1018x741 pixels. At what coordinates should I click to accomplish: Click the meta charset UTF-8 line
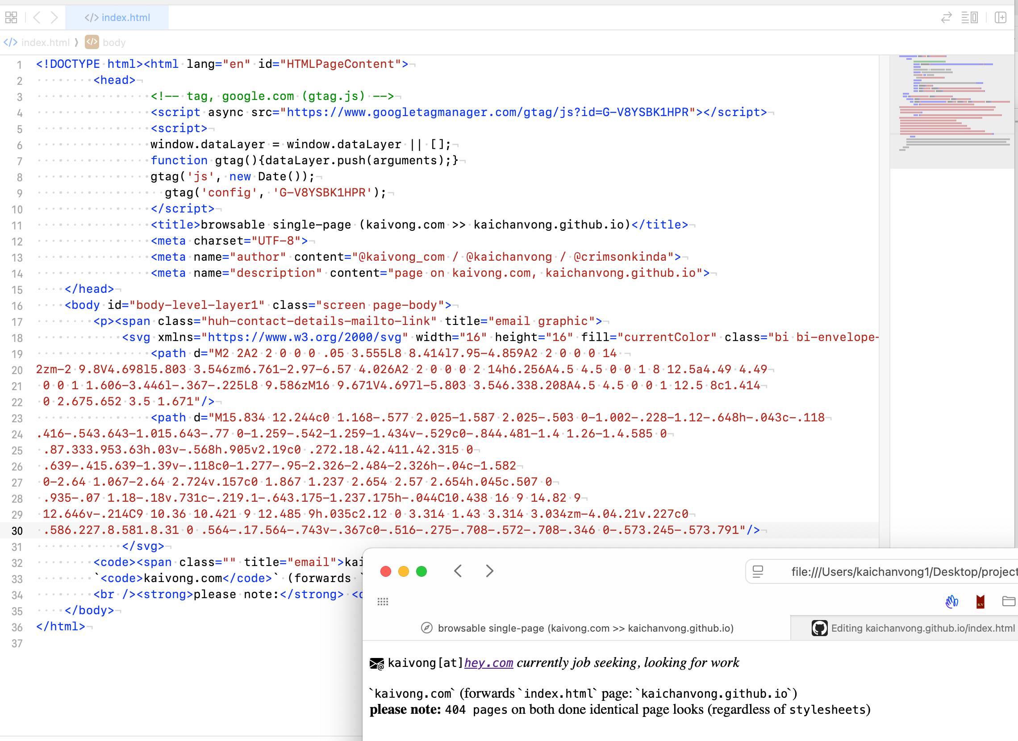(x=229, y=241)
